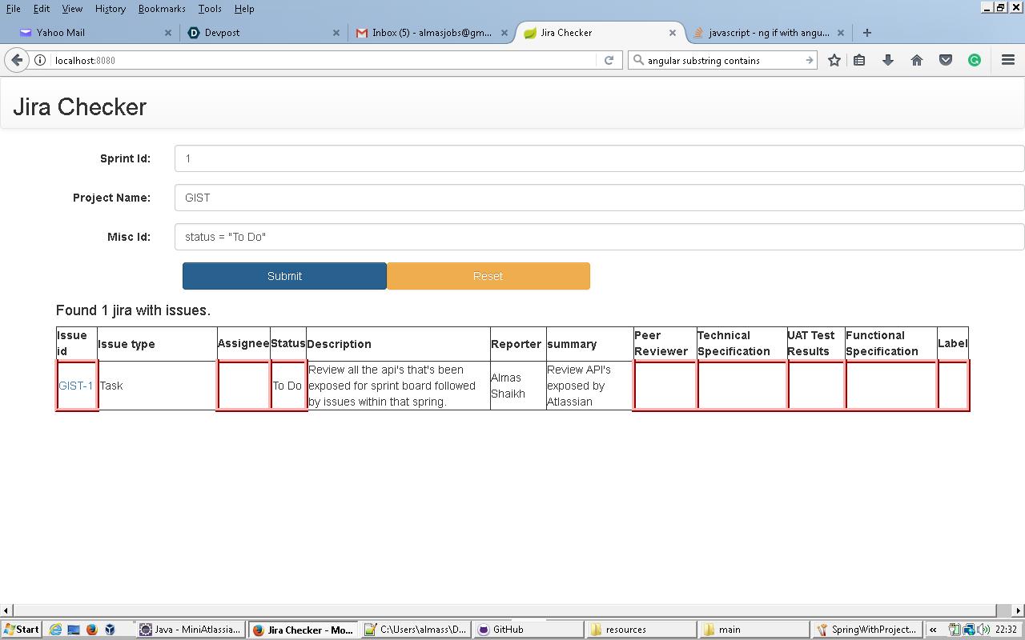
Task: Close the Jira Checker tab
Action: [673, 33]
